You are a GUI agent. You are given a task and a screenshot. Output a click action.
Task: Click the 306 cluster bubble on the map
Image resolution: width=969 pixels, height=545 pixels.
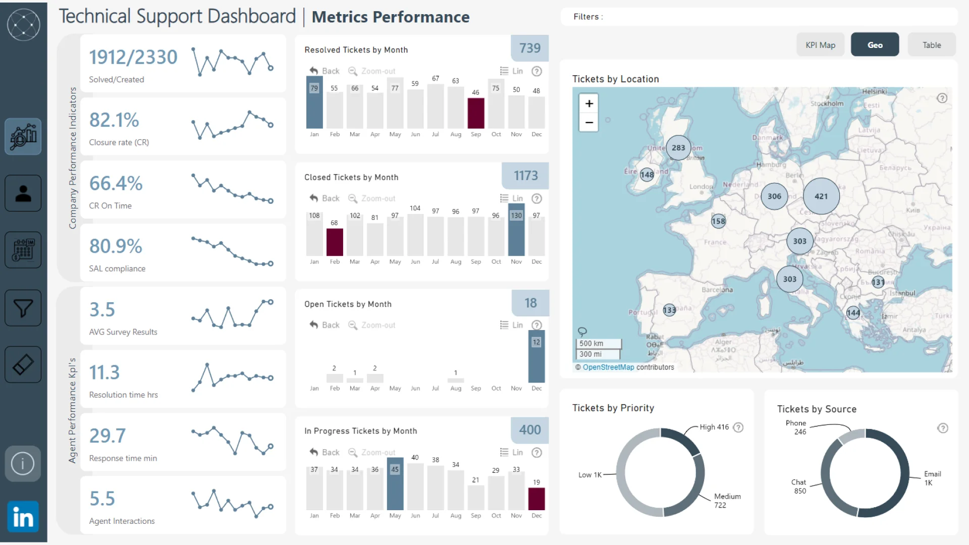[774, 196]
